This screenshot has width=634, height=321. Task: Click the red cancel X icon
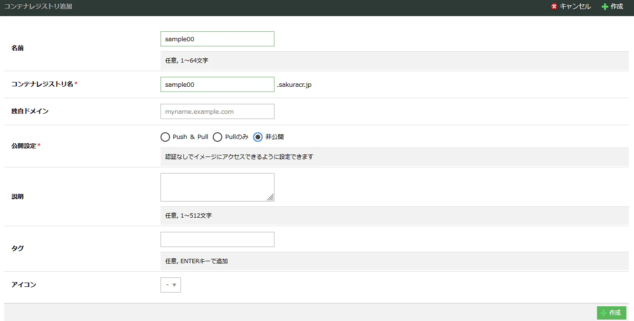pyautogui.click(x=554, y=7)
